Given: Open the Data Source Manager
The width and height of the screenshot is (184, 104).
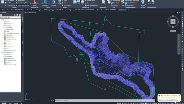Looking at the screenshot, I should click(54, 3).
